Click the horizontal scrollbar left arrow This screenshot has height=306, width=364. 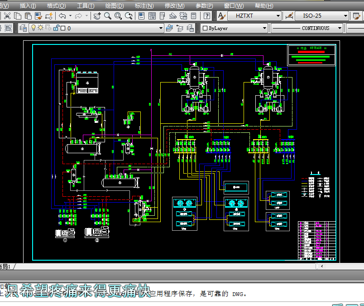click(322, 266)
